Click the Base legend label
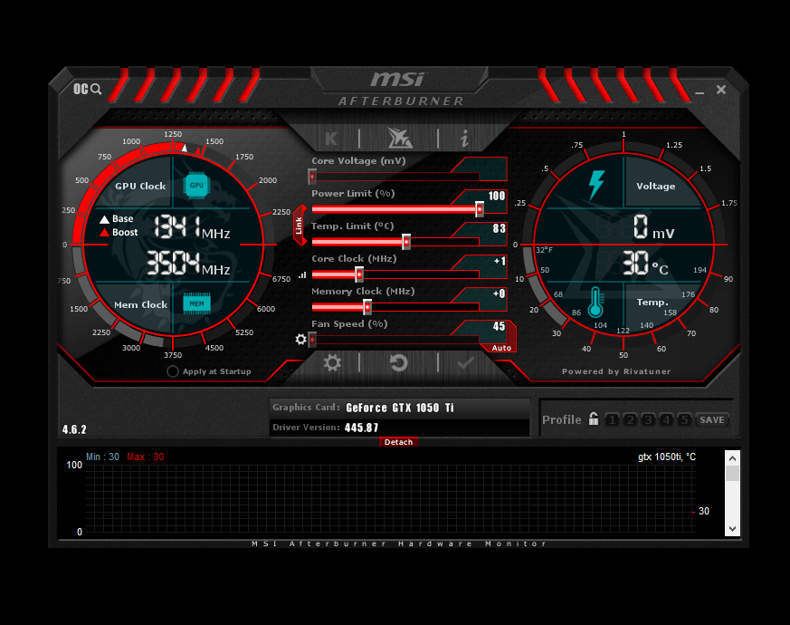This screenshot has width=790, height=625. [122, 218]
